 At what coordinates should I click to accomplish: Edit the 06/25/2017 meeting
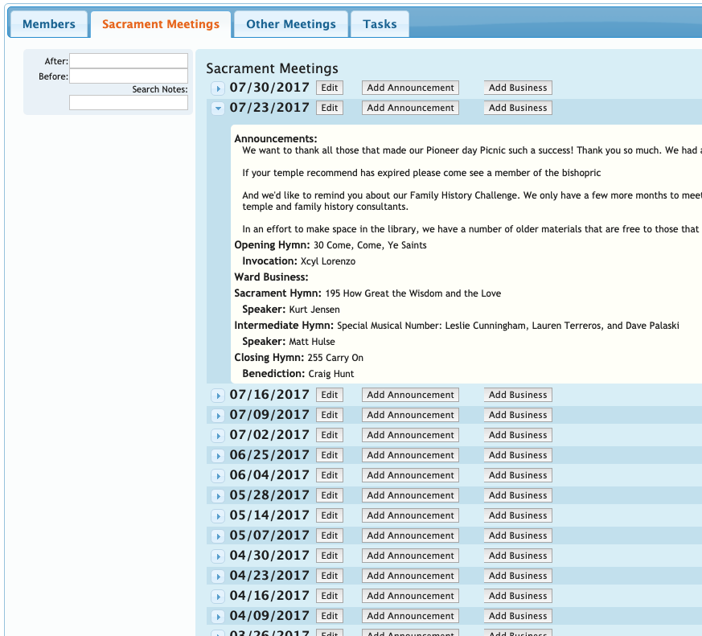330,455
